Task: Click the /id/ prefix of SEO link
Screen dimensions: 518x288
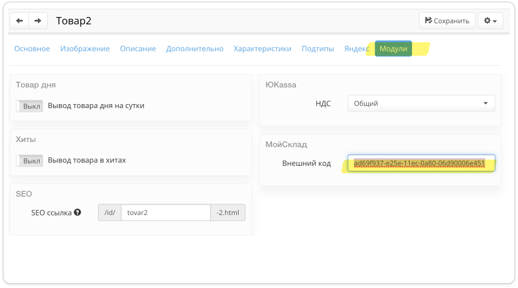Action: click(110, 212)
